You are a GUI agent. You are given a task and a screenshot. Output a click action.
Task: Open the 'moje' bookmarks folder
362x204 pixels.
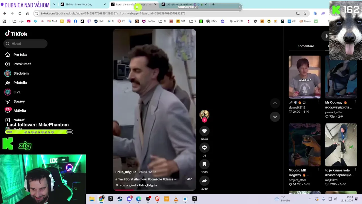tap(18, 21)
